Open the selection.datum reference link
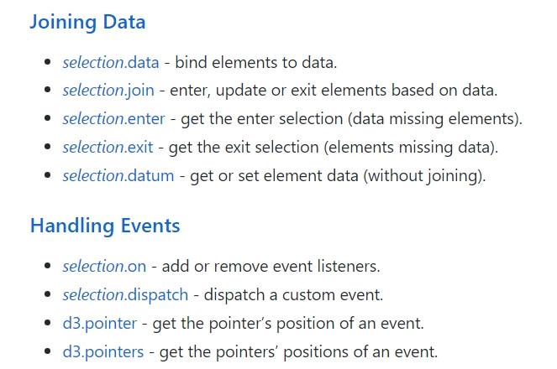The image size is (557, 369). pyautogui.click(x=118, y=176)
